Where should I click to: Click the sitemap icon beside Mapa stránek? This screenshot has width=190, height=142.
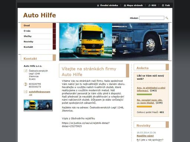click(125, 6)
